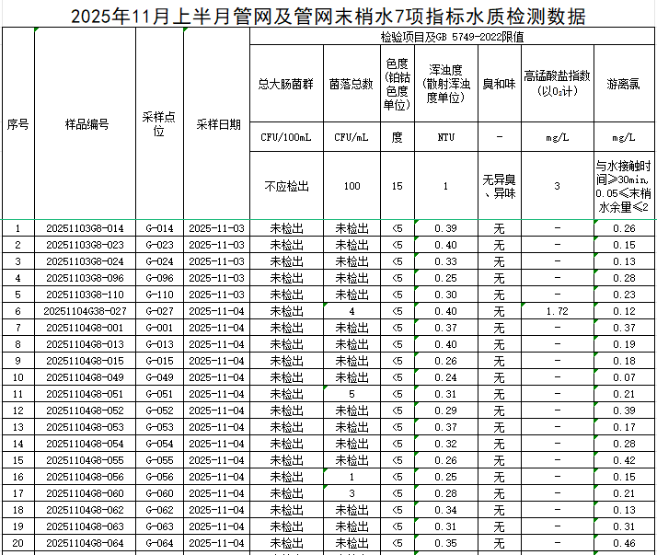
Task: Click turbidity value 0.33 in row 3
Action: pos(445,261)
